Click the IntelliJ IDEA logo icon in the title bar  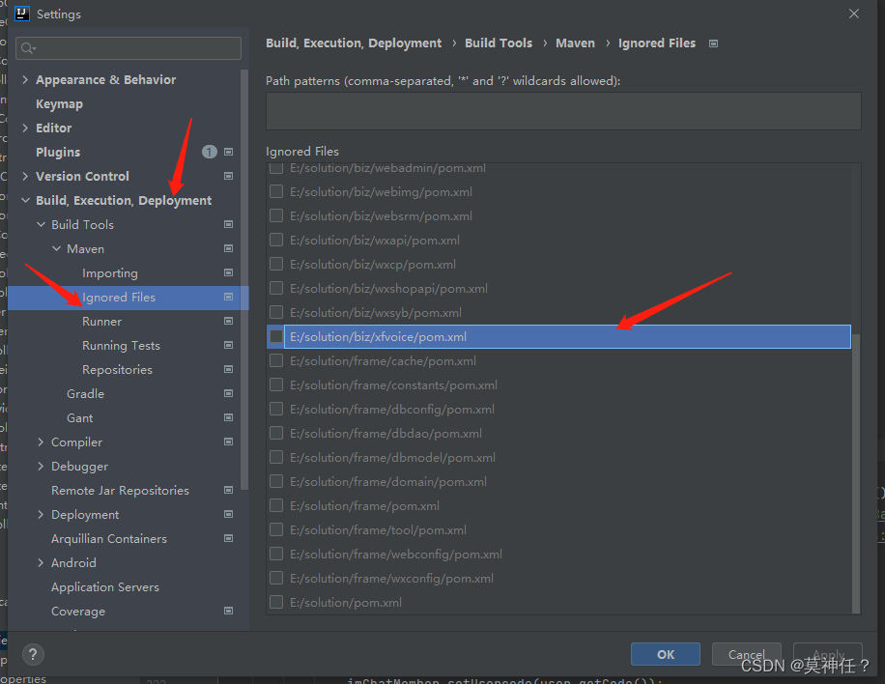(22, 14)
